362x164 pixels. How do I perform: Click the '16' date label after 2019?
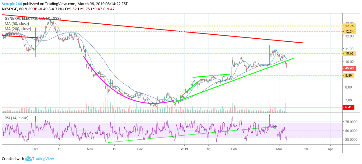[x=208, y=149]
